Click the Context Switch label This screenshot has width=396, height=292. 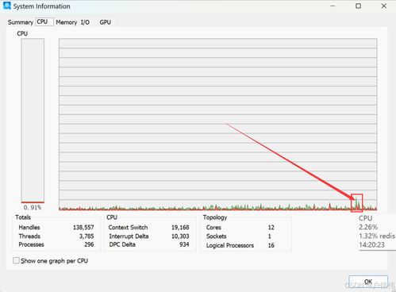[128, 228]
